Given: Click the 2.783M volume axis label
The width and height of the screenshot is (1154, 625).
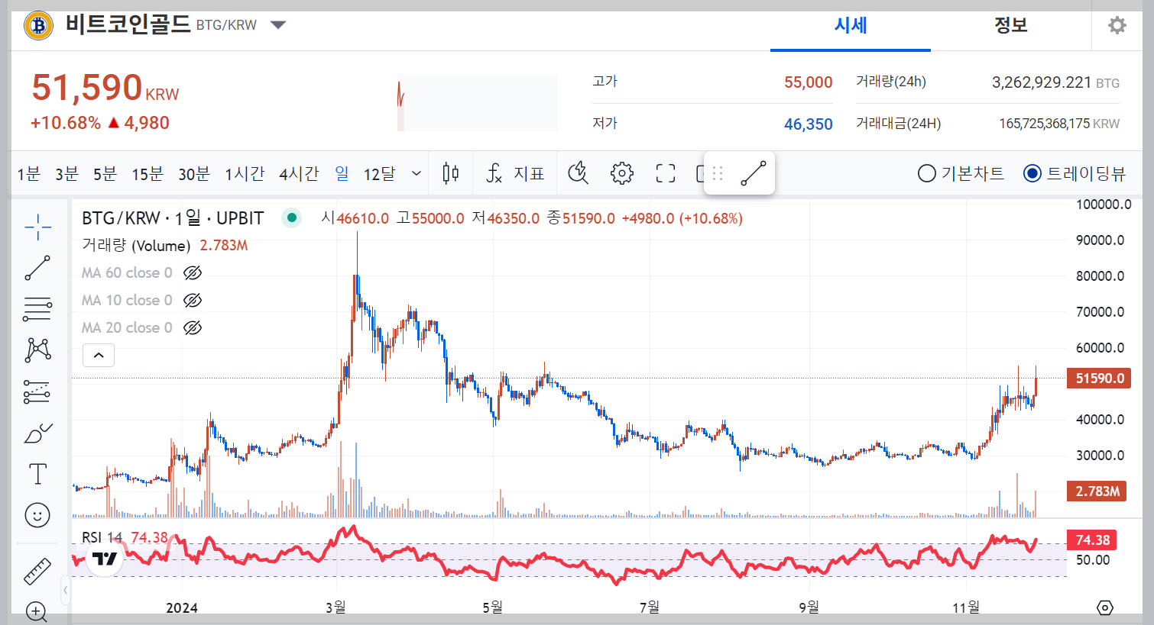Looking at the screenshot, I should point(1097,491).
